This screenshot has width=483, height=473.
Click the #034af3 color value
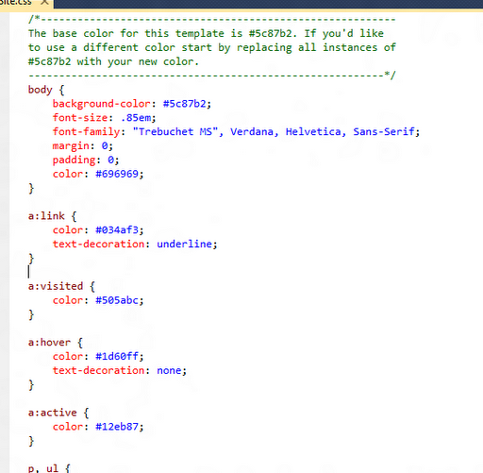(117, 230)
